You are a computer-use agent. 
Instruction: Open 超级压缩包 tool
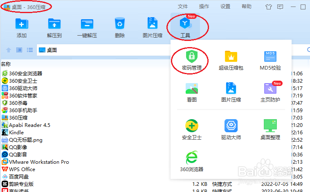[x=231, y=60]
